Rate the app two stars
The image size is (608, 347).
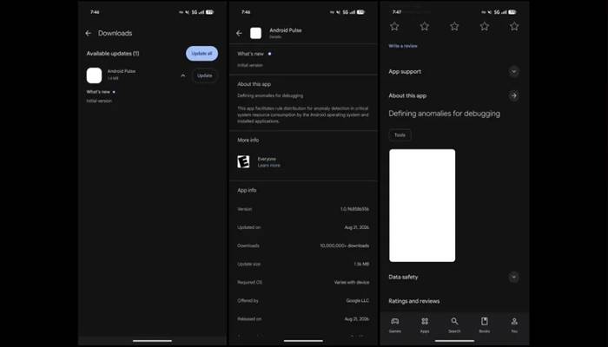pos(425,26)
